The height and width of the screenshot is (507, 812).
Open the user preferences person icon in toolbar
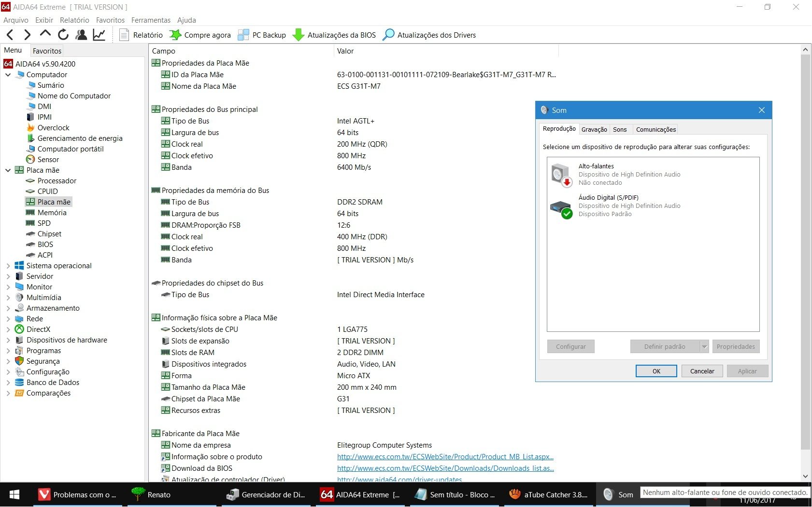82,35
